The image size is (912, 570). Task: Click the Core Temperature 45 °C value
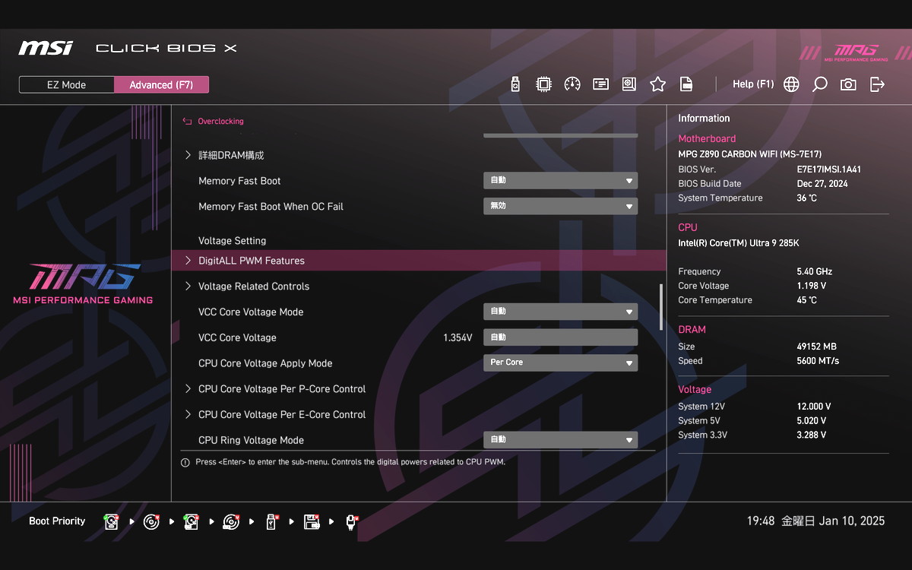pyautogui.click(x=806, y=300)
